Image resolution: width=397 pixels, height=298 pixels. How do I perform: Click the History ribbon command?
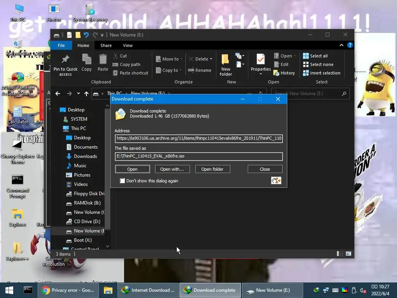(x=284, y=73)
